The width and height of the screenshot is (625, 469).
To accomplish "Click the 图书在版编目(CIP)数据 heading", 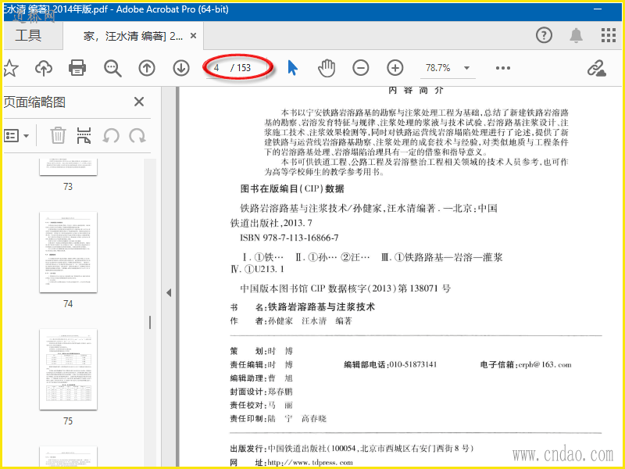I will click(292, 189).
